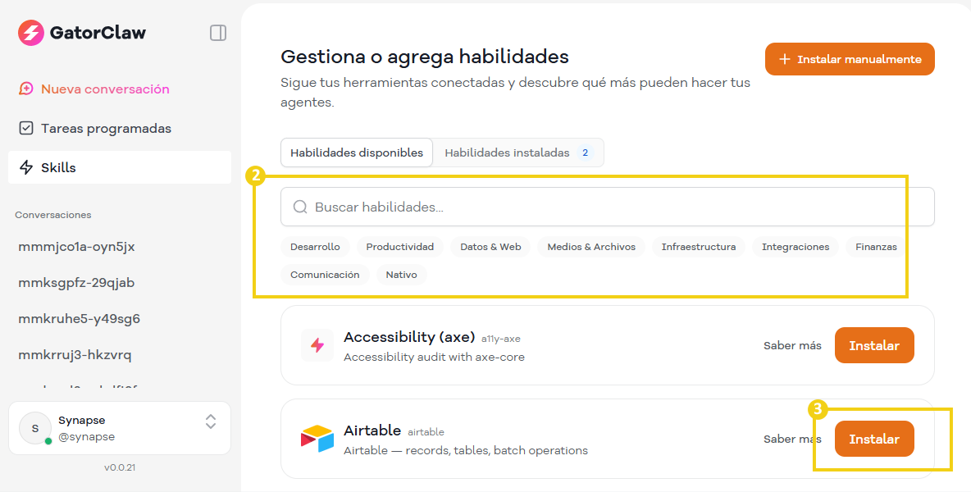This screenshot has height=492, width=971.
Task: Switch to Habilidades instaladas tab
Action: pyautogui.click(x=511, y=153)
